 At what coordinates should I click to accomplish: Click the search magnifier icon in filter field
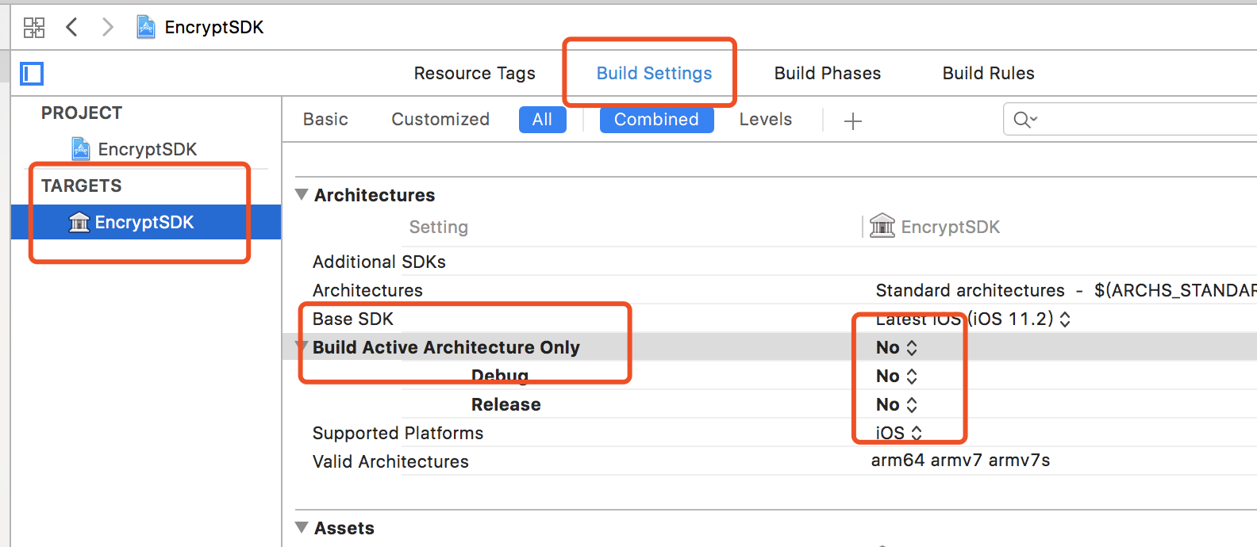point(1024,120)
